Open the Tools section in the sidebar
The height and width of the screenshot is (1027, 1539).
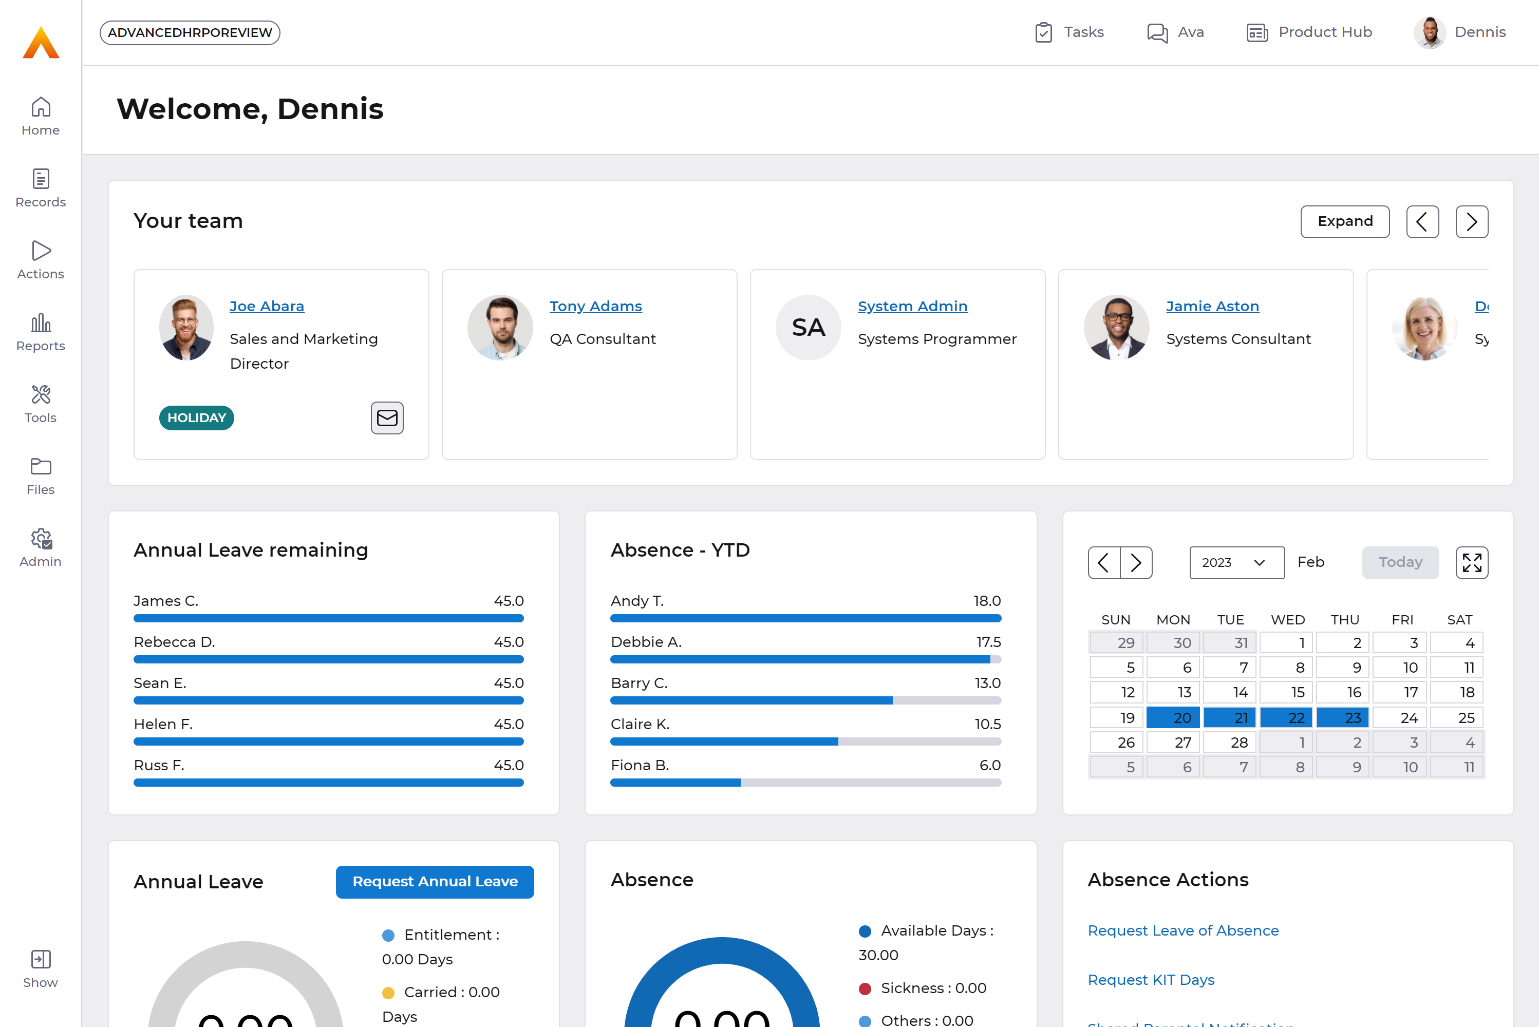pyautogui.click(x=40, y=404)
